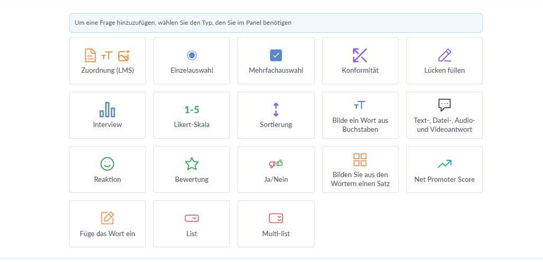
Task: Click the Einzelauswahl label text
Action: 191,71
